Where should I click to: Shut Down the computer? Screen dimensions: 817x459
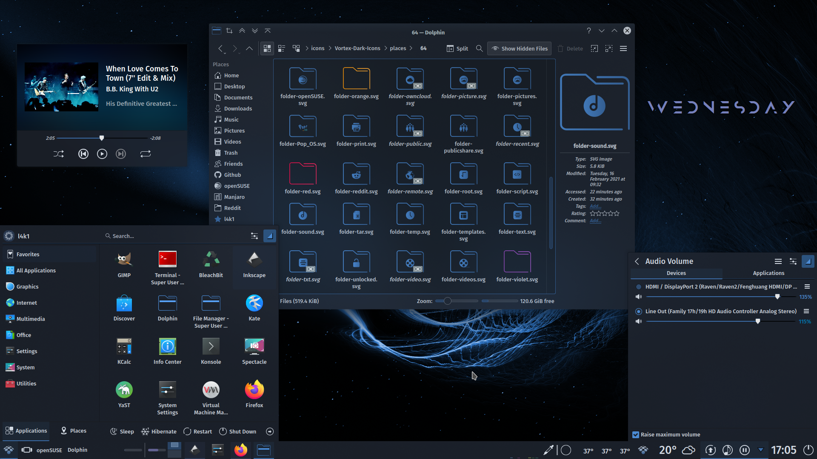237,431
